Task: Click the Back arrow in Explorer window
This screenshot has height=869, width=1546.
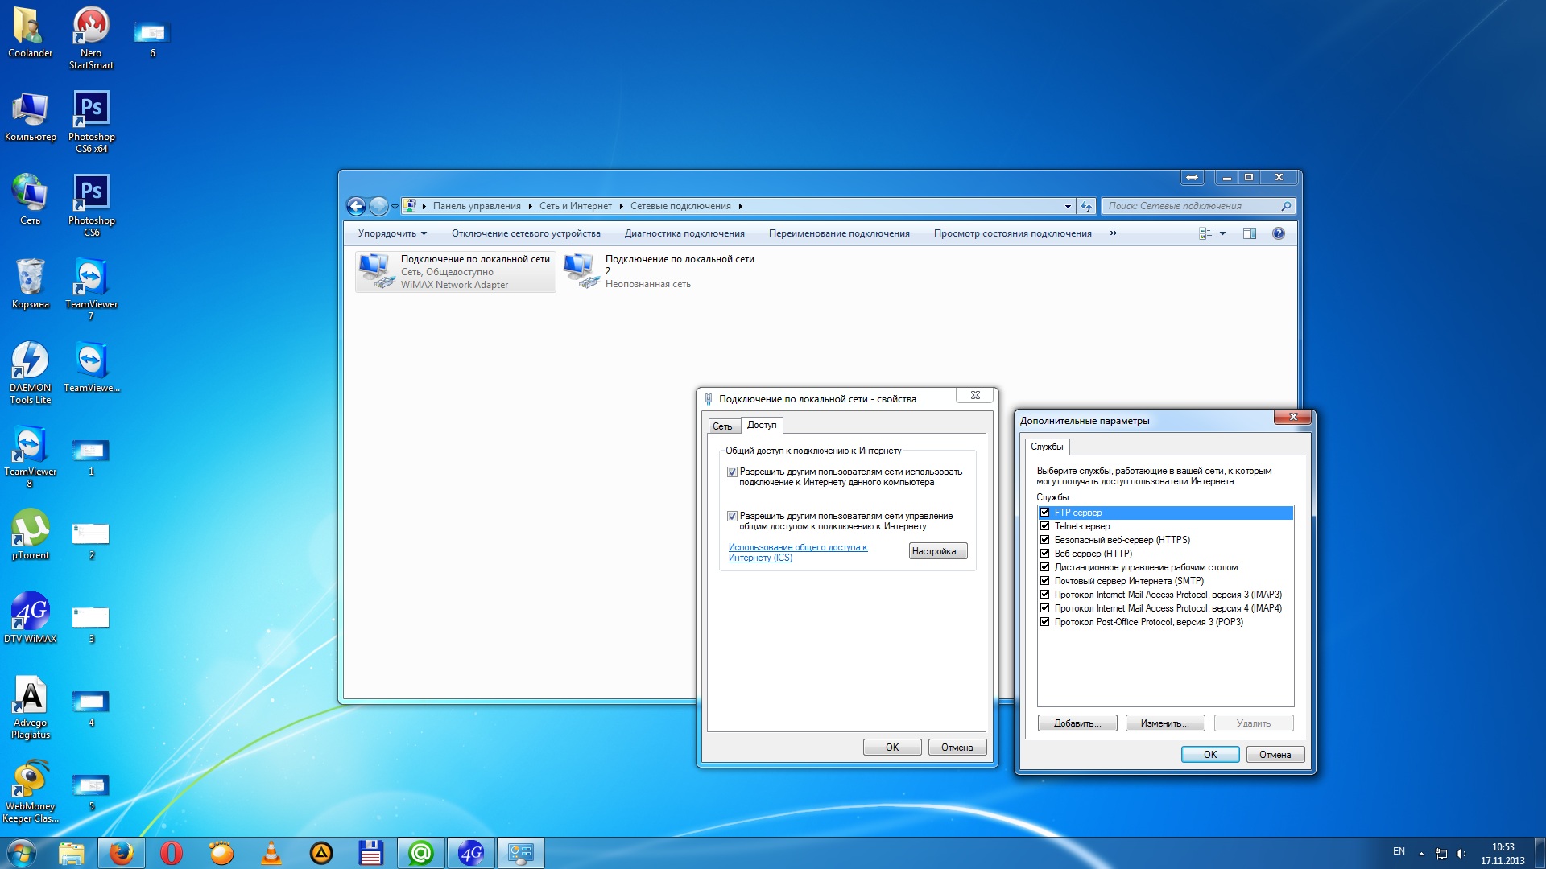Action: [x=356, y=206]
